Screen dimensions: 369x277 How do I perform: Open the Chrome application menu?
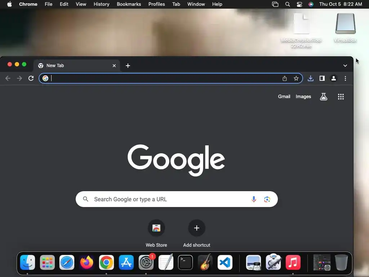click(x=28, y=4)
